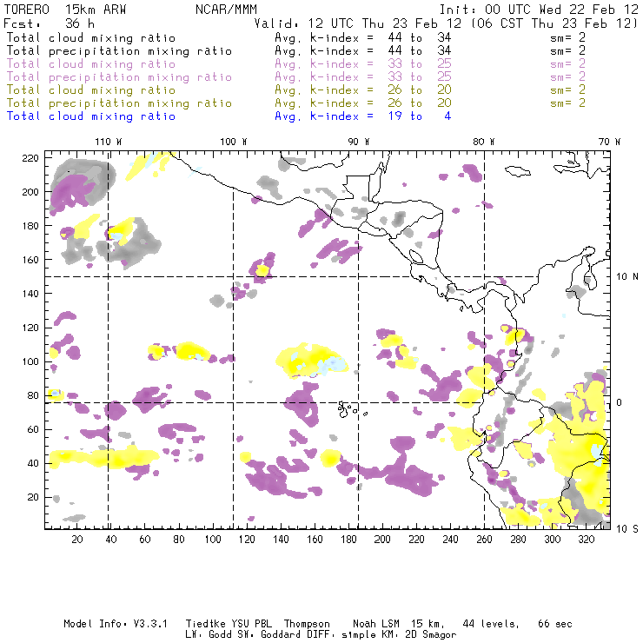Click the "280" bottom axis tick label
Screen dimensions: 643x643
click(518, 540)
